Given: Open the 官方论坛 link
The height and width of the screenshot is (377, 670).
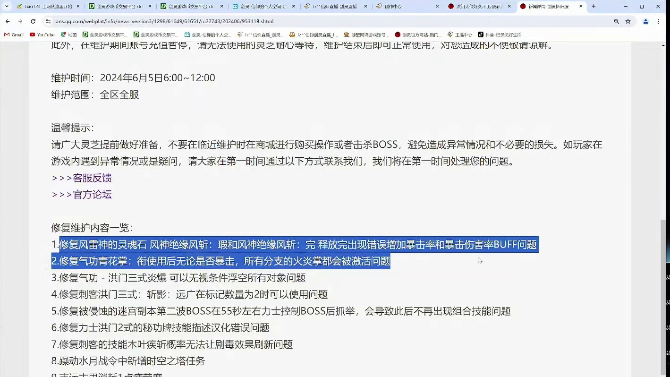Looking at the screenshot, I should [92, 194].
